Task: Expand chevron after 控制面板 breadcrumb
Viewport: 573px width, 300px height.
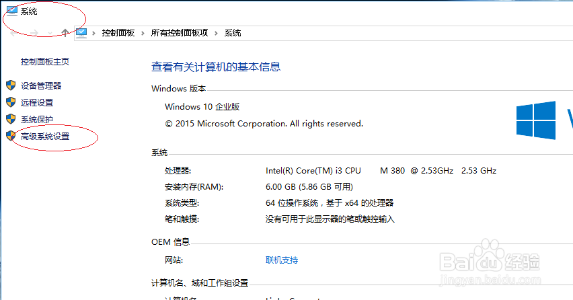Action: pyautogui.click(x=143, y=33)
